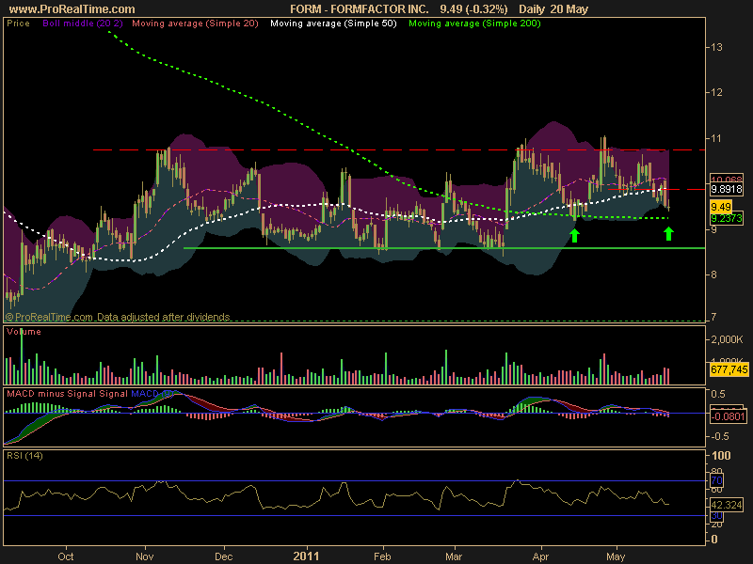Click the Apr date axis label
Viewport: 753px width, 564px height.
point(540,556)
